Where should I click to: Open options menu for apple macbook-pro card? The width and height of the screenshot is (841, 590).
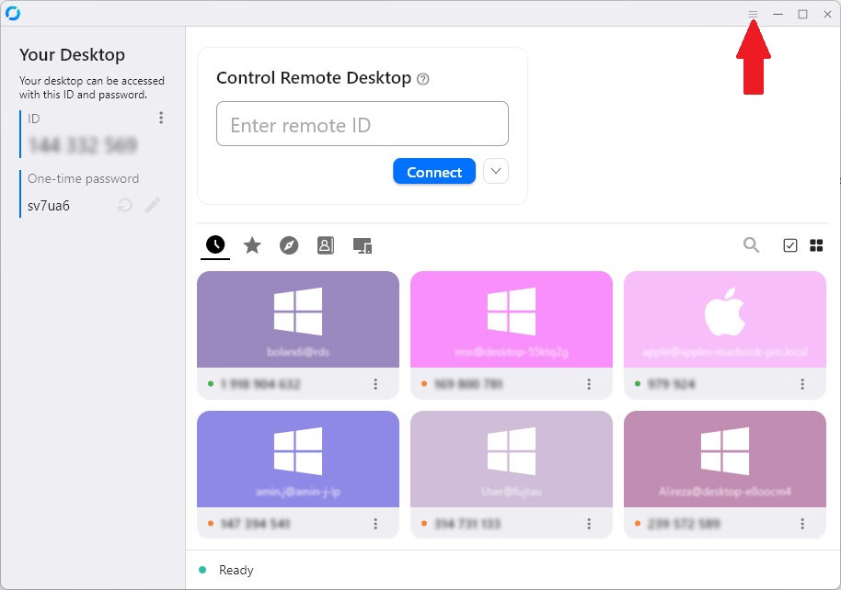click(x=802, y=384)
